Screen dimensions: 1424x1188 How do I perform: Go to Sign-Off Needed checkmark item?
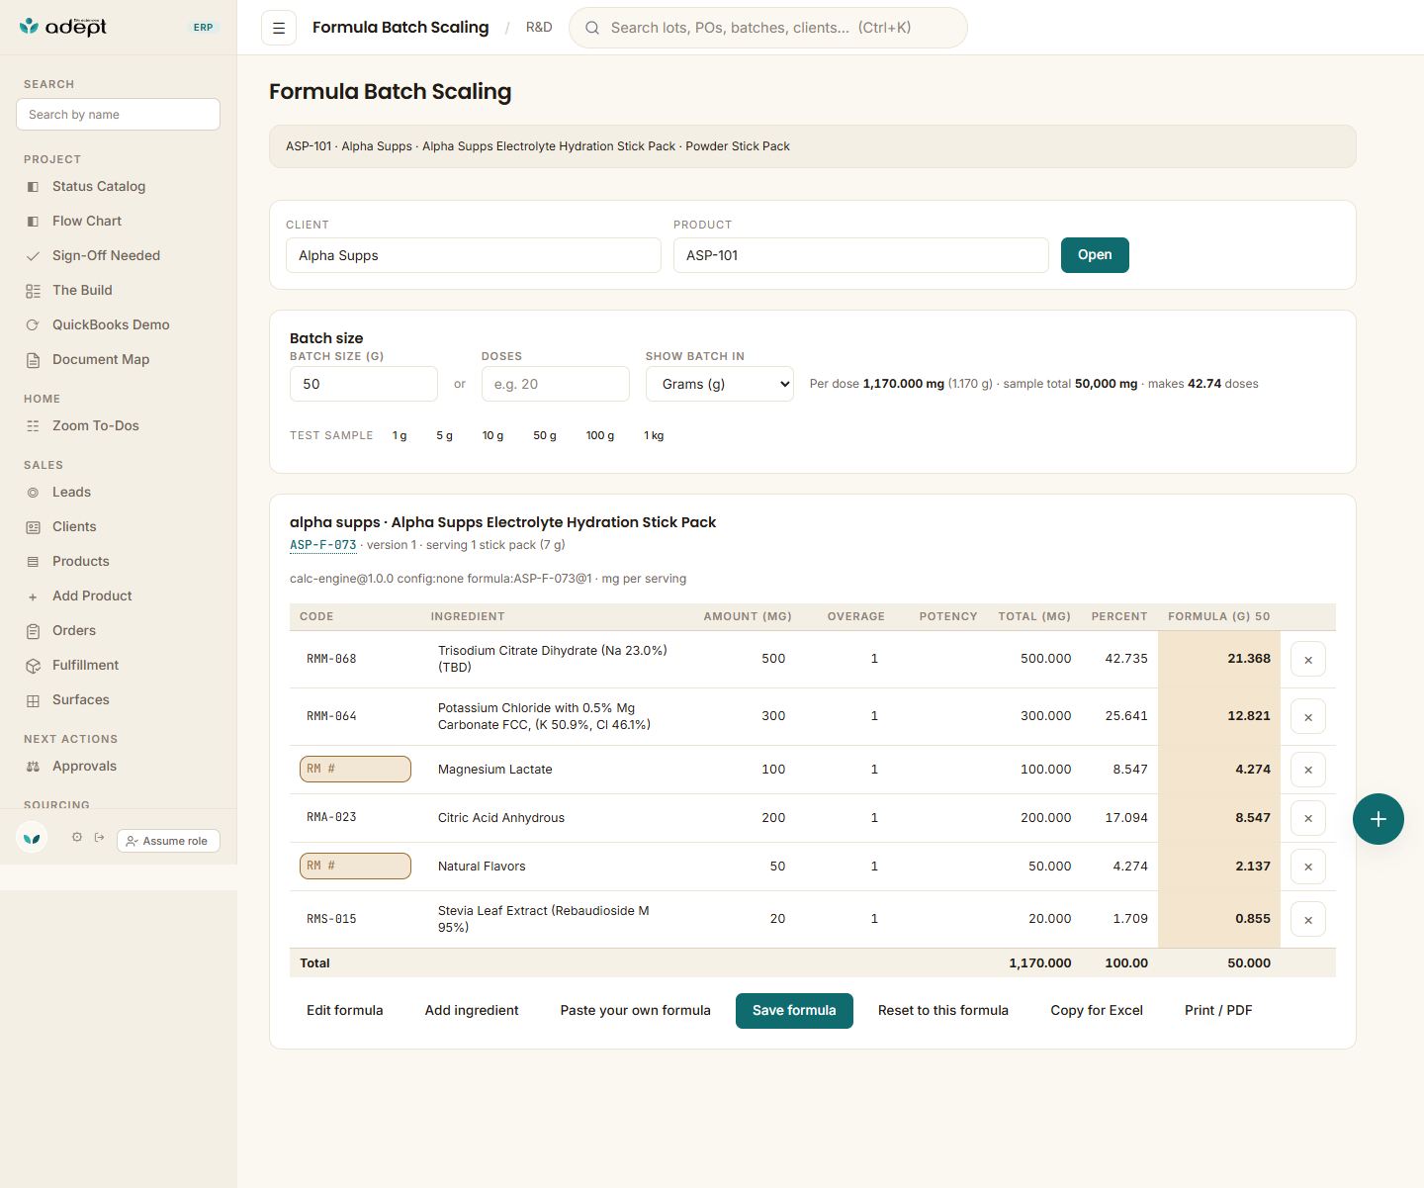(106, 255)
